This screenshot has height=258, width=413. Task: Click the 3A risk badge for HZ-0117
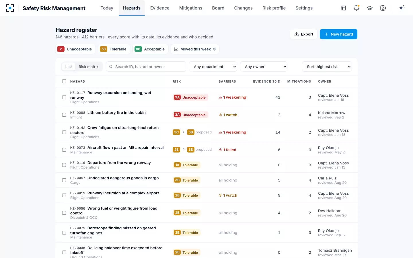(177, 97)
